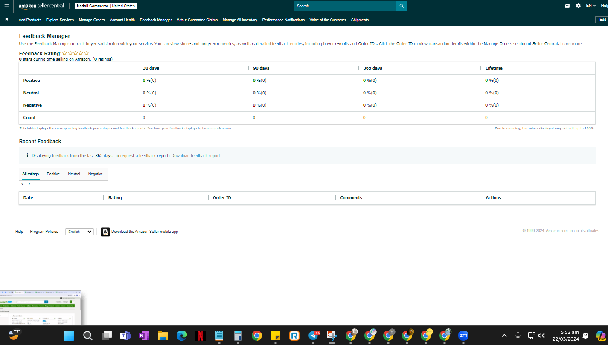Open the hamburger navigation menu
The width and height of the screenshot is (608, 345).
coord(6,6)
